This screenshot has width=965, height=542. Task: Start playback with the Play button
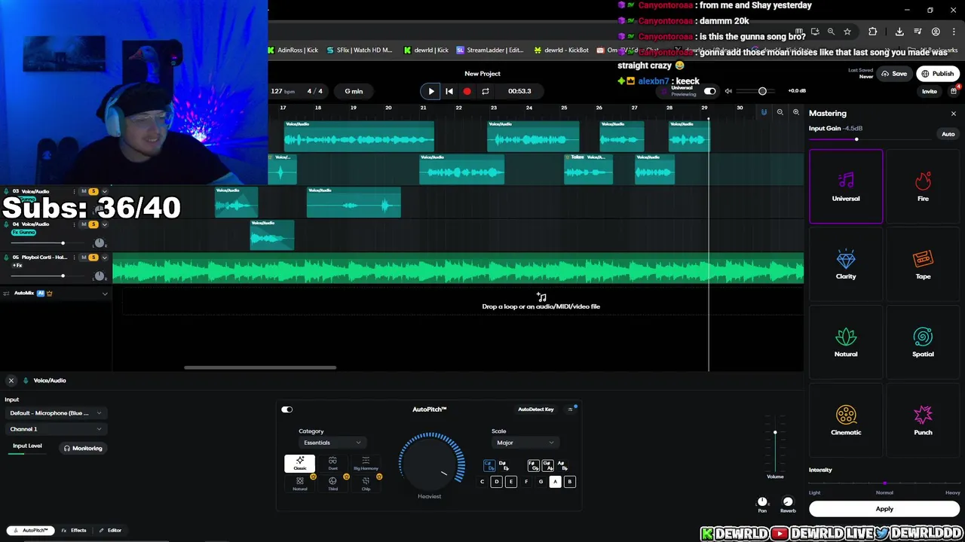[x=430, y=91]
